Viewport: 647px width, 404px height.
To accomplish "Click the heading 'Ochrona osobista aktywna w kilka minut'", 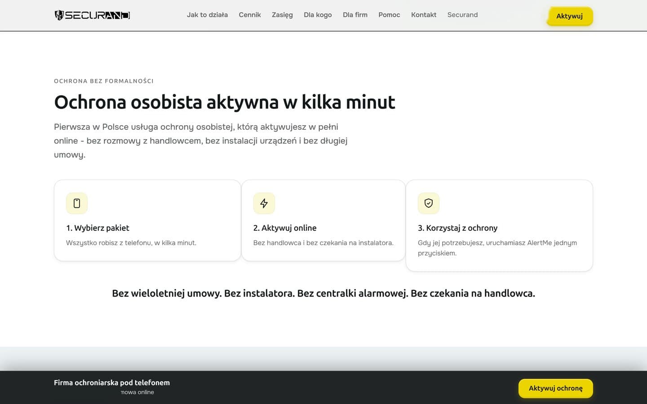I will [225, 102].
